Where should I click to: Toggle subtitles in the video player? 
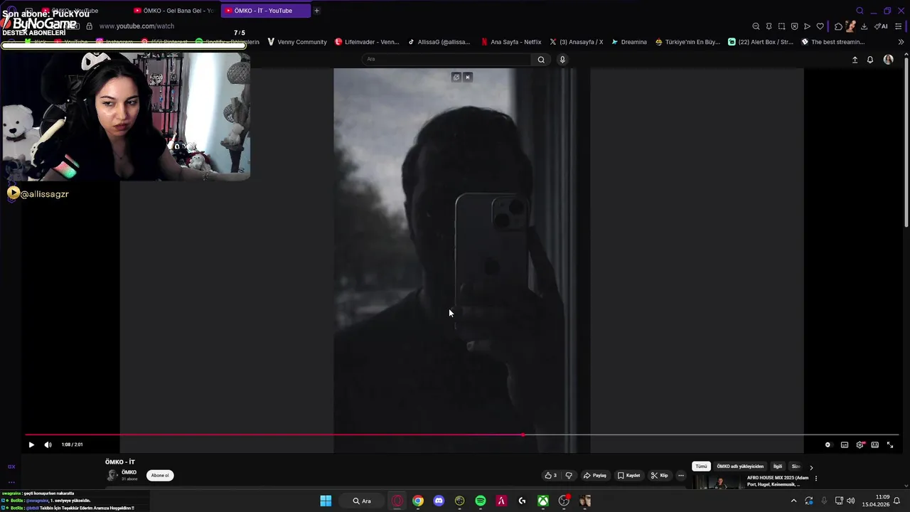[x=845, y=444]
